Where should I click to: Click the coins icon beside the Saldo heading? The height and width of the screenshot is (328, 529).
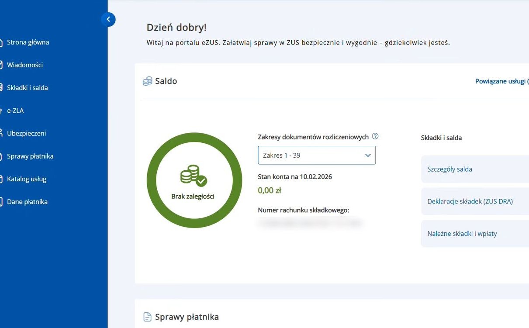[148, 81]
